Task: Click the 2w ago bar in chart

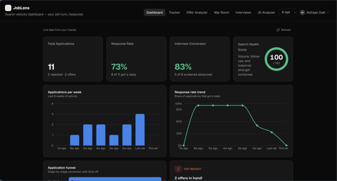Action: (127, 135)
